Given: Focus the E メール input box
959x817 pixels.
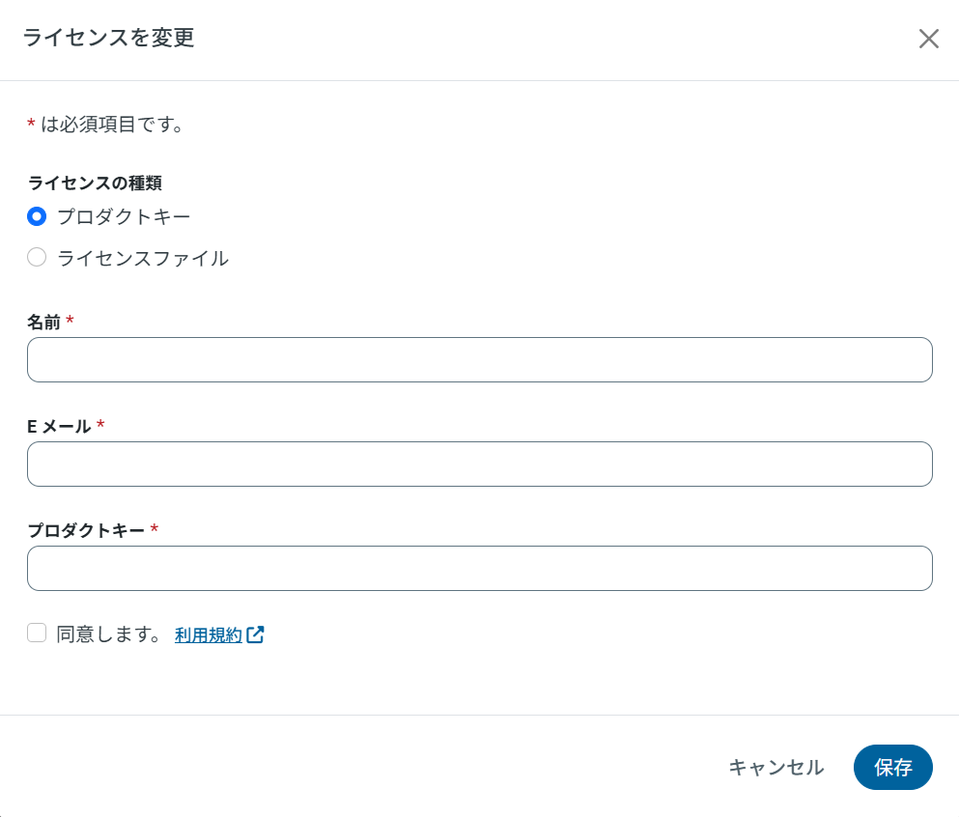Looking at the screenshot, I should (x=479, y=464).
